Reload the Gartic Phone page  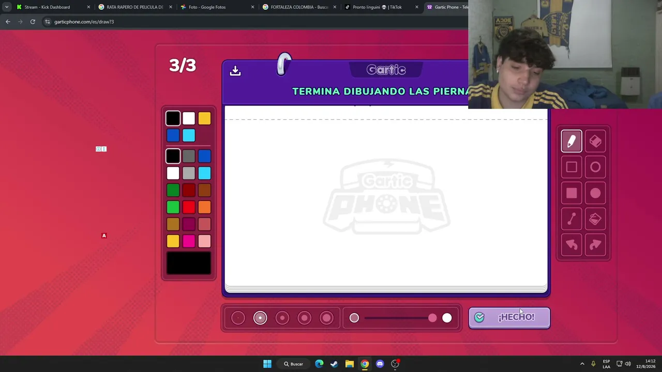[33, 22]
